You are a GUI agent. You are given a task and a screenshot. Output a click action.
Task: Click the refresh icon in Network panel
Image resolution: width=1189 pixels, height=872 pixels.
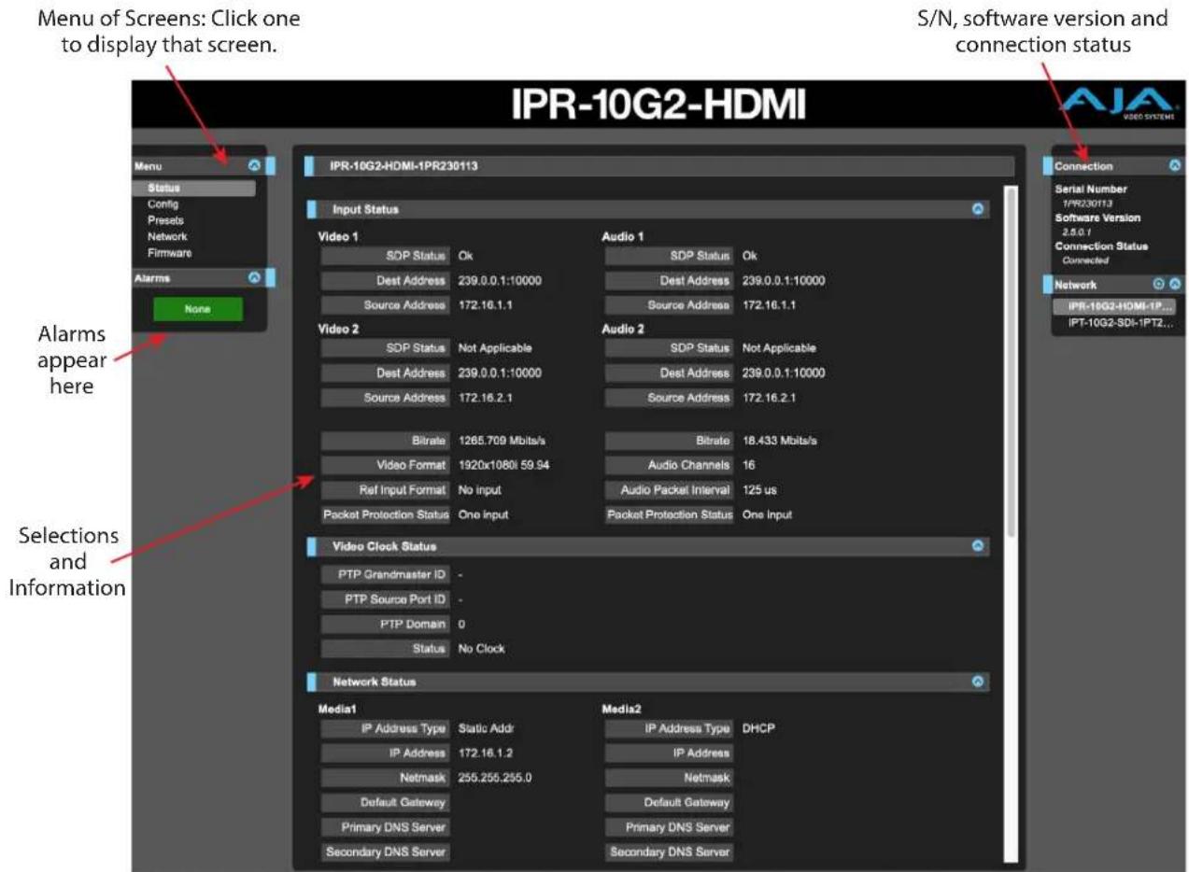1160,284
